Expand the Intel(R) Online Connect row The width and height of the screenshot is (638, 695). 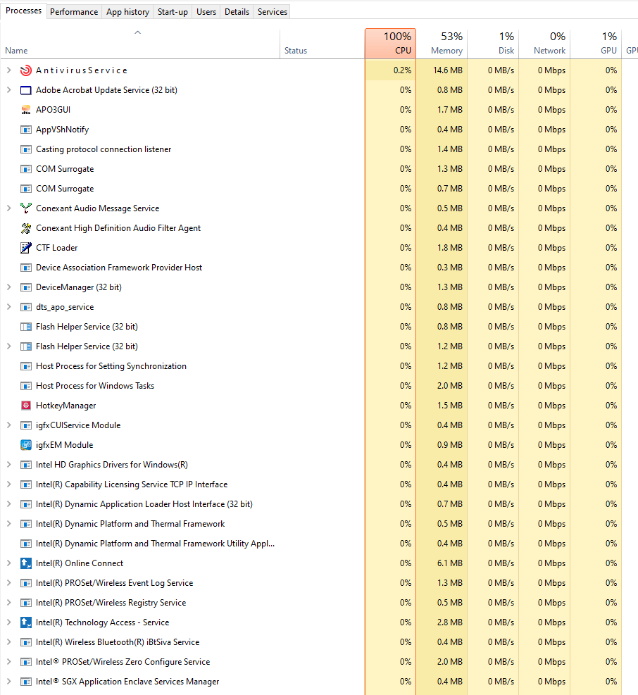click(x=9, y=563)
